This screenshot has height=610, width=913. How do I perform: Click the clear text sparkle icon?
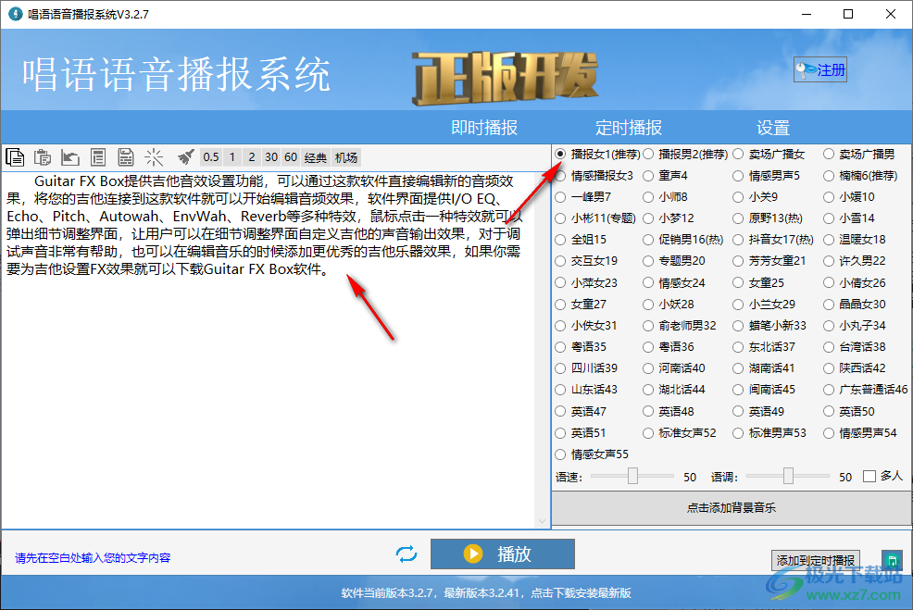coord(154,156)
